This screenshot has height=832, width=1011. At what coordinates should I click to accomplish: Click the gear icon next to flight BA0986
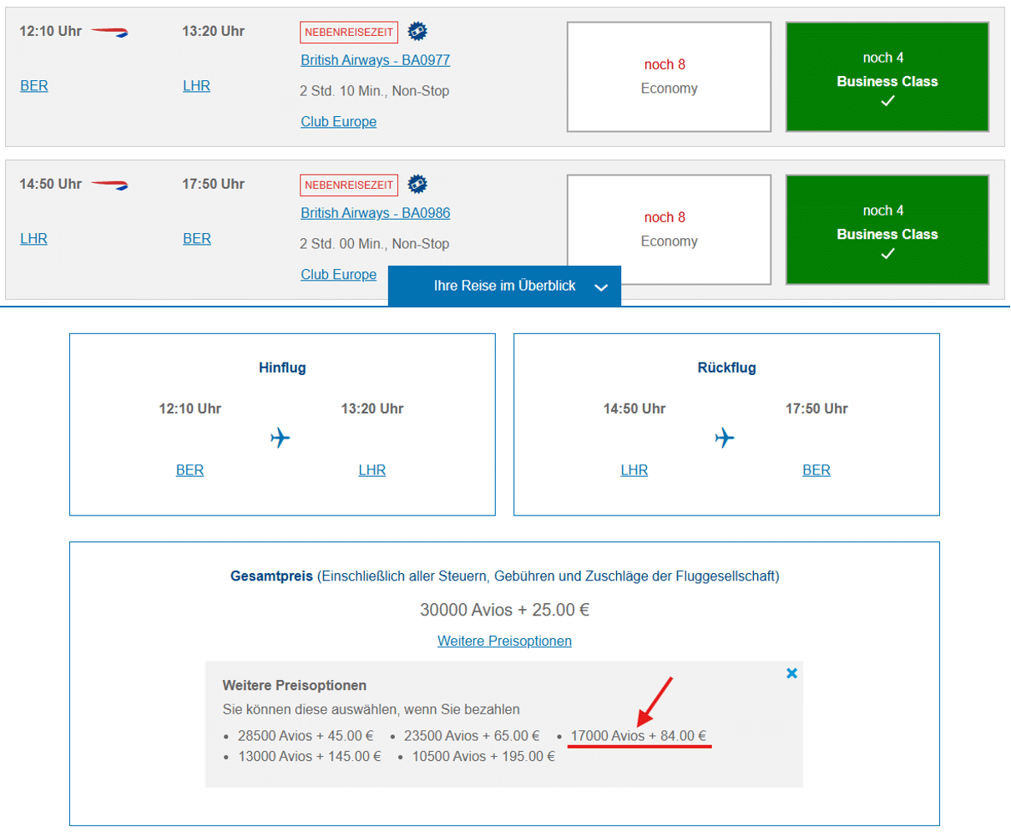click(x=418, y=184)
